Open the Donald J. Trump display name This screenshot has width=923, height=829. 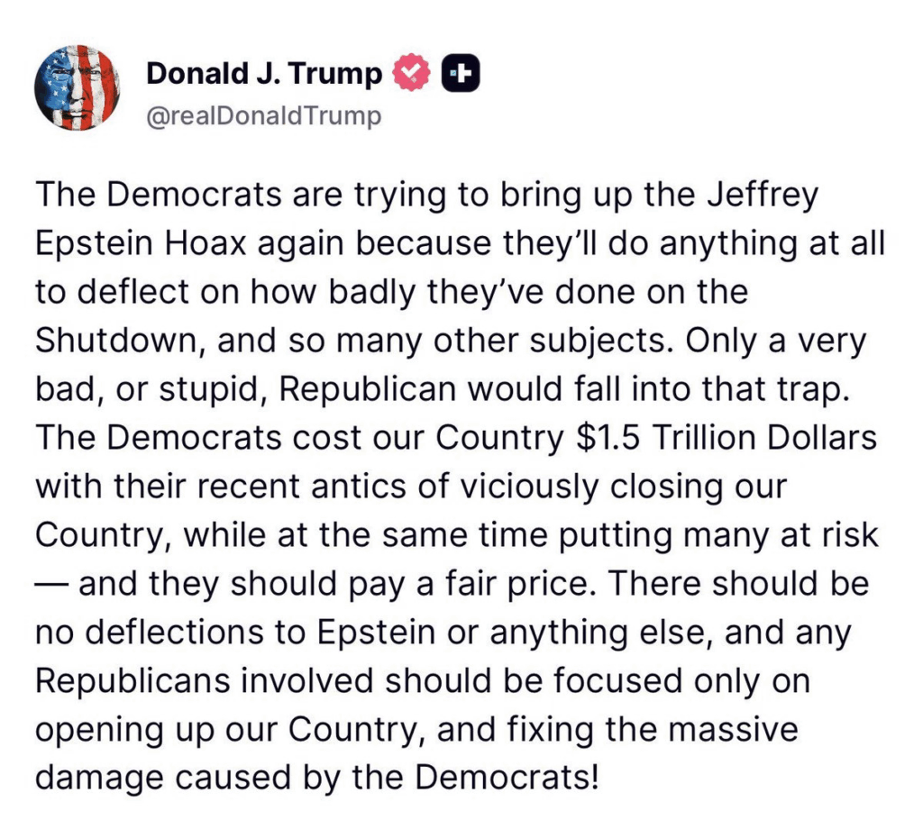(x=264, y=74)
